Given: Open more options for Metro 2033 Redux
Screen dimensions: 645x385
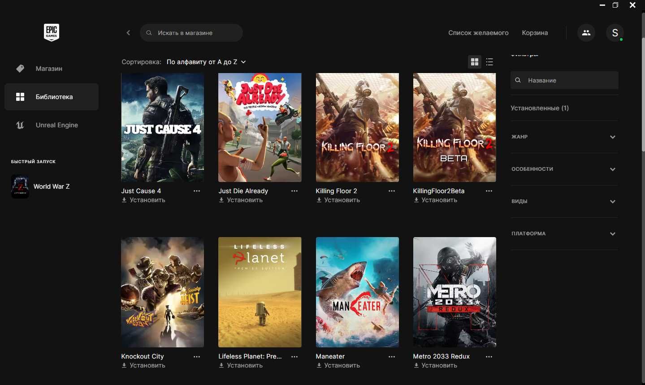Looking at the screenshot, I should click(489, 357).
